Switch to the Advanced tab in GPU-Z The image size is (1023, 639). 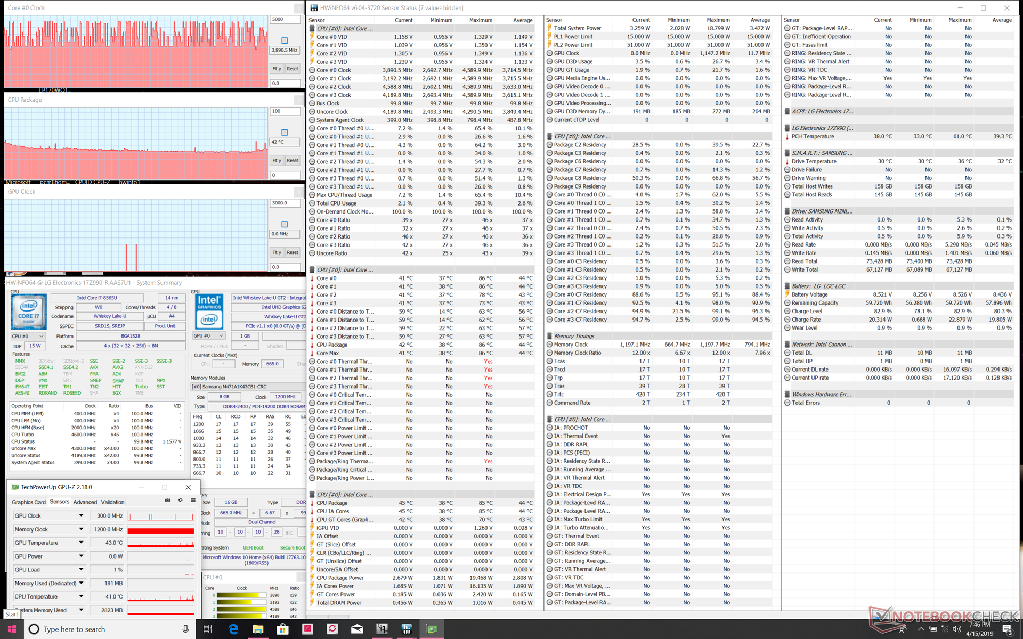85,502
